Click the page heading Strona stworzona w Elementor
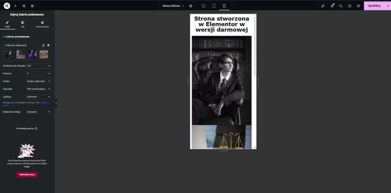Viewport: 391px width, 193px height. [x=221, y=24]
